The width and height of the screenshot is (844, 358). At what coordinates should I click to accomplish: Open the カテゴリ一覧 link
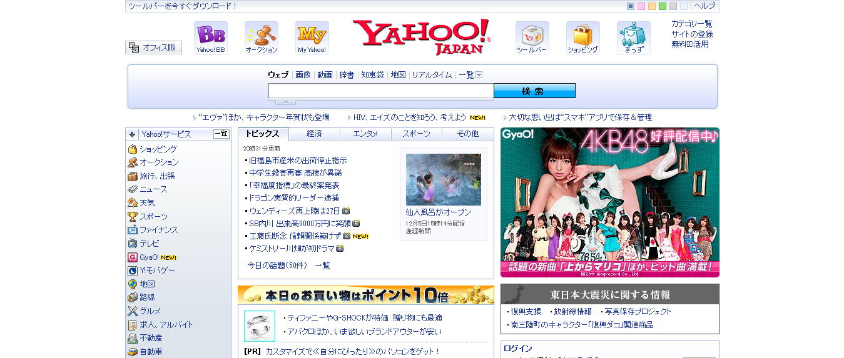pyautogui.click(x=692, y=24)
